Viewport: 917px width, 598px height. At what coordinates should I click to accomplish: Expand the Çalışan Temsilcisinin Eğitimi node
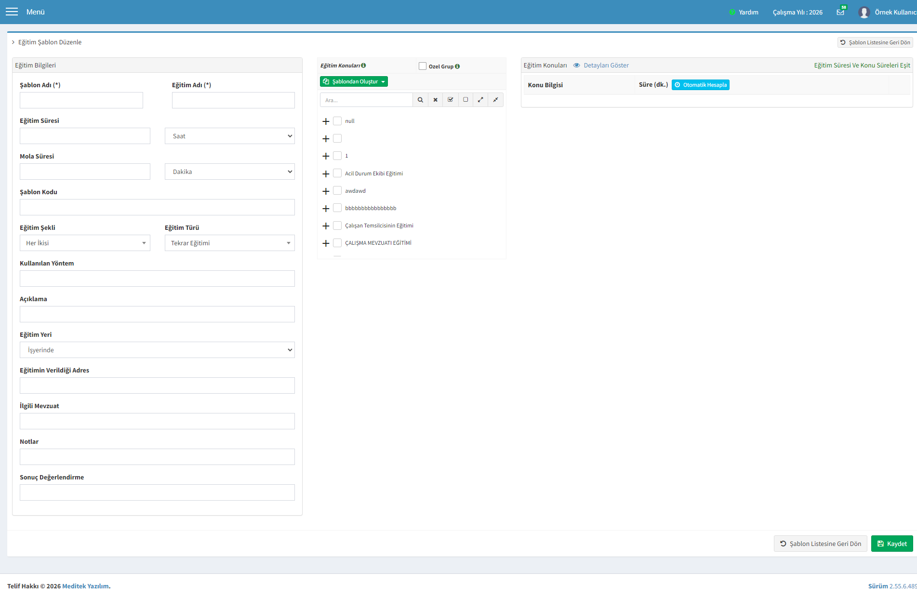[326, 226]
